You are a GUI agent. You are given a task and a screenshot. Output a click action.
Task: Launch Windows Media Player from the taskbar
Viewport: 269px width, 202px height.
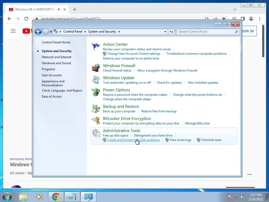pyautogui.click(x=39, y=197)
